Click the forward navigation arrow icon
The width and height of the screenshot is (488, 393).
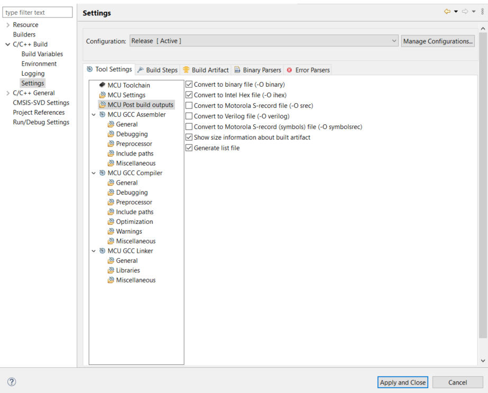(x=465, y=12)
